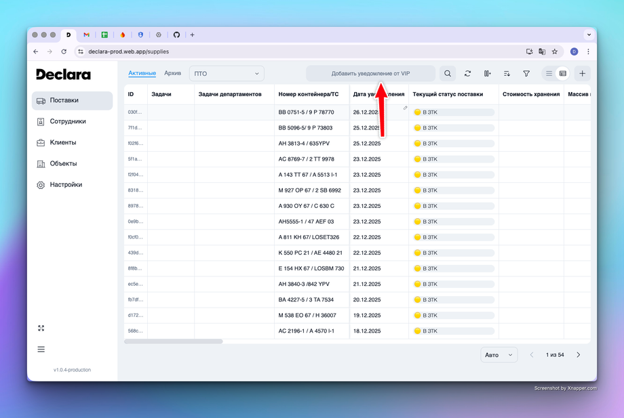Expand the browser tab list chevron
The height and width of the screenshot is (418, 624).
pyautogui.click(x=589, y=35)
